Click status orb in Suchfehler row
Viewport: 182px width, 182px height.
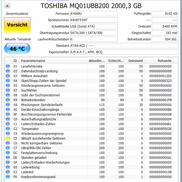tap(8, 90)
